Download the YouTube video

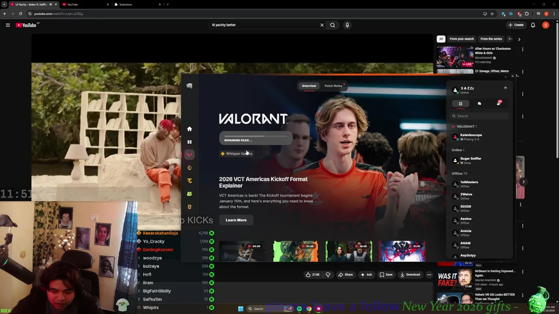(x=410, y=275)
